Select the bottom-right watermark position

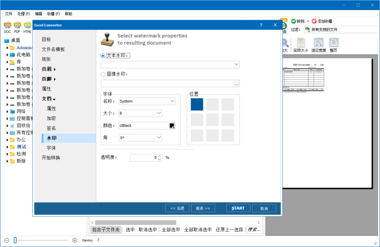[228, 135]
